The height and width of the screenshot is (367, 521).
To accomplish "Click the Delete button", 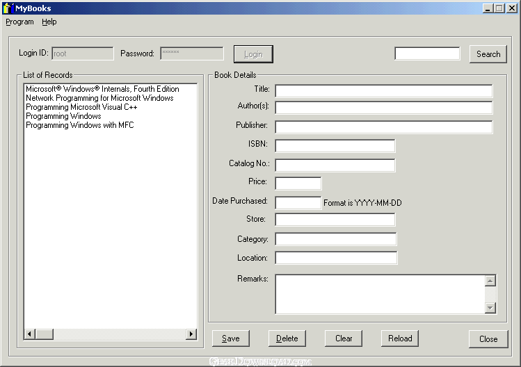I will (x=287, y=339).
